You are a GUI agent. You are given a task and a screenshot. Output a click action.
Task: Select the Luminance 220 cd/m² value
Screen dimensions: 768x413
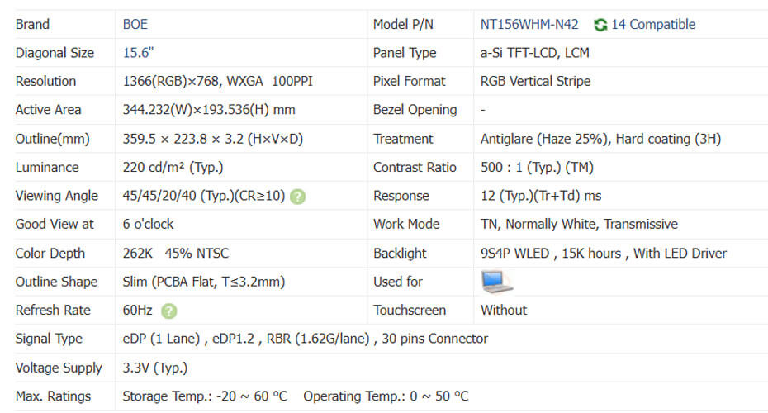click(173, 168)
